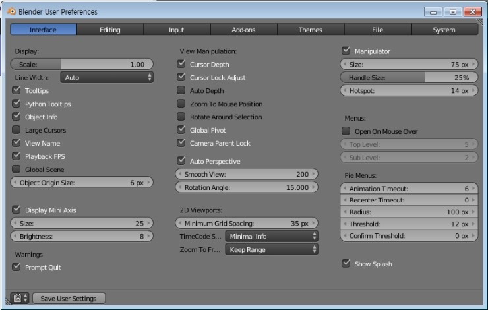Enable Zoom To Mouse Position
This screenshot has width=488, height=310.
click(181, 104)
